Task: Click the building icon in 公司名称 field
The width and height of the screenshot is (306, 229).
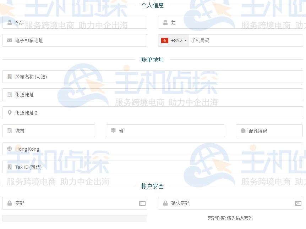Action: click(x=9, y=77)
